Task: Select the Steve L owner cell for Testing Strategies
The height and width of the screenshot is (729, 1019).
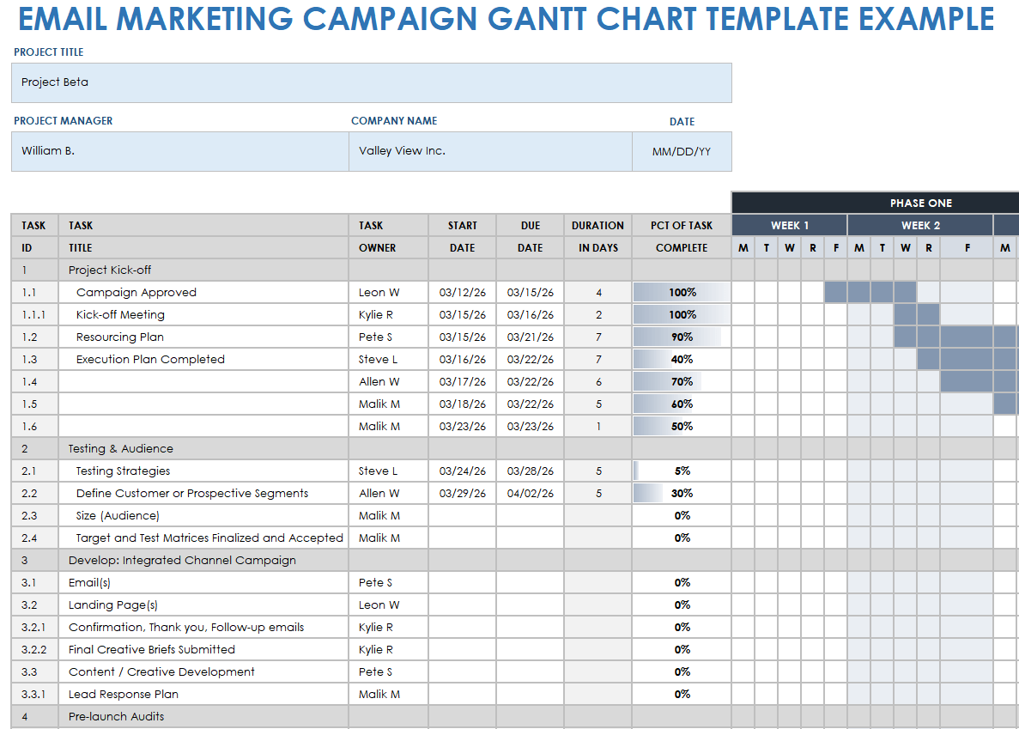Action: click(x=378, y=471)
